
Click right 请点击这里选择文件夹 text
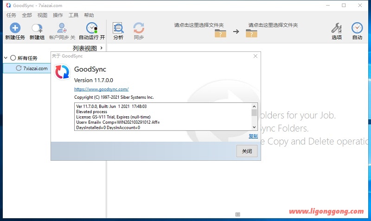pos(273,25)
